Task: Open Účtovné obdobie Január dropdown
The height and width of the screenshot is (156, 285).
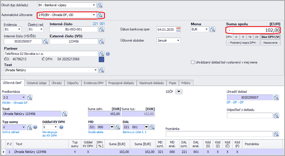Action: click(178, 40)
